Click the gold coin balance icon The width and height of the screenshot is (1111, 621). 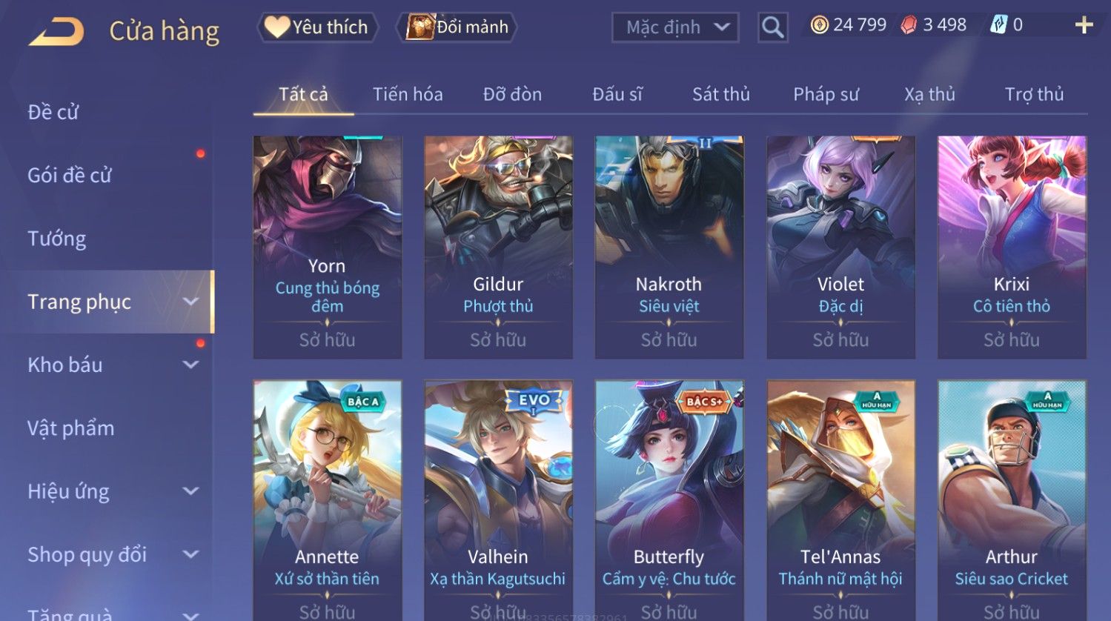click(x=819, y=25)
